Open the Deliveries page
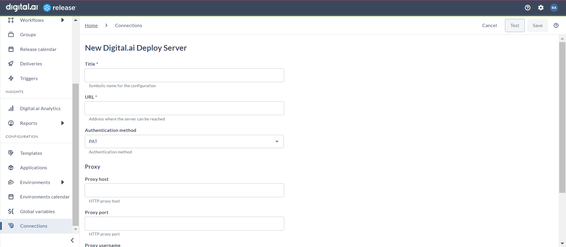Screen dimensions: 566x247 (31, 64)
